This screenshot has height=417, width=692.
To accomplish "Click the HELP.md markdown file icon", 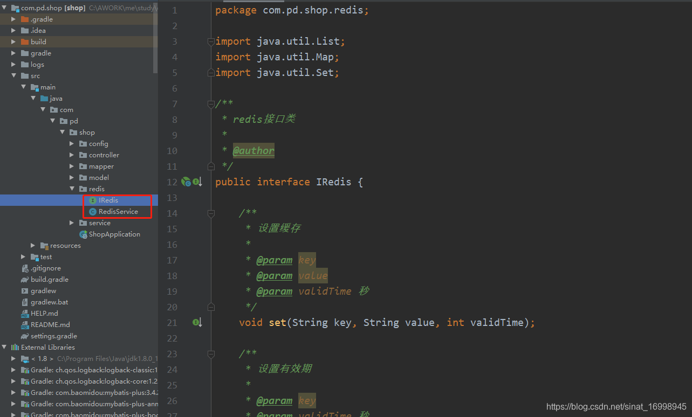I will click(25, 314).
